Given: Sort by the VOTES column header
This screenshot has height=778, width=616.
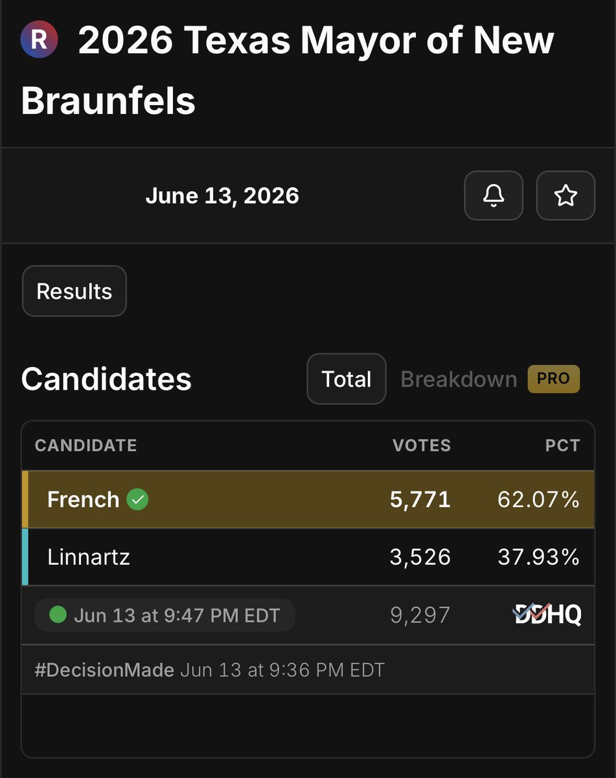Looking at the screenshot, I should pyautogui.click(x=422, y=445).
